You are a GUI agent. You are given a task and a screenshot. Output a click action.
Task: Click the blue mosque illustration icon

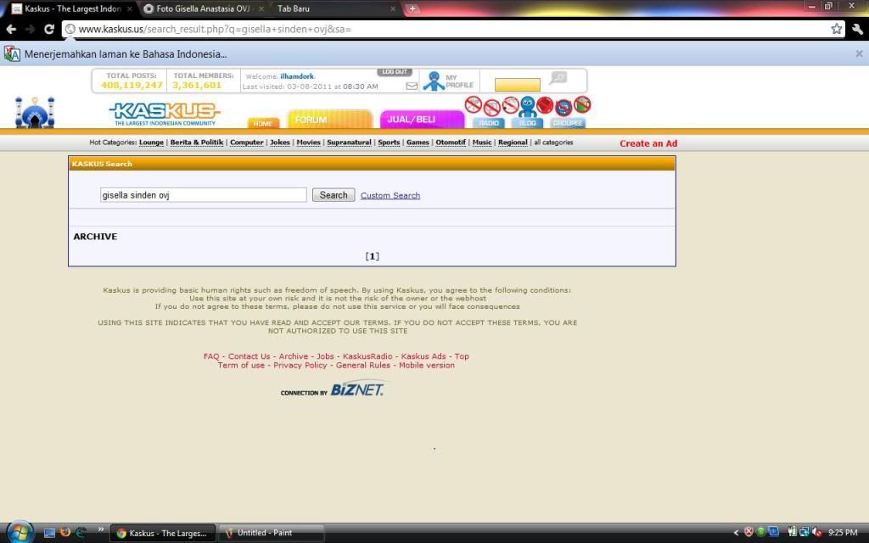[35, 113]
